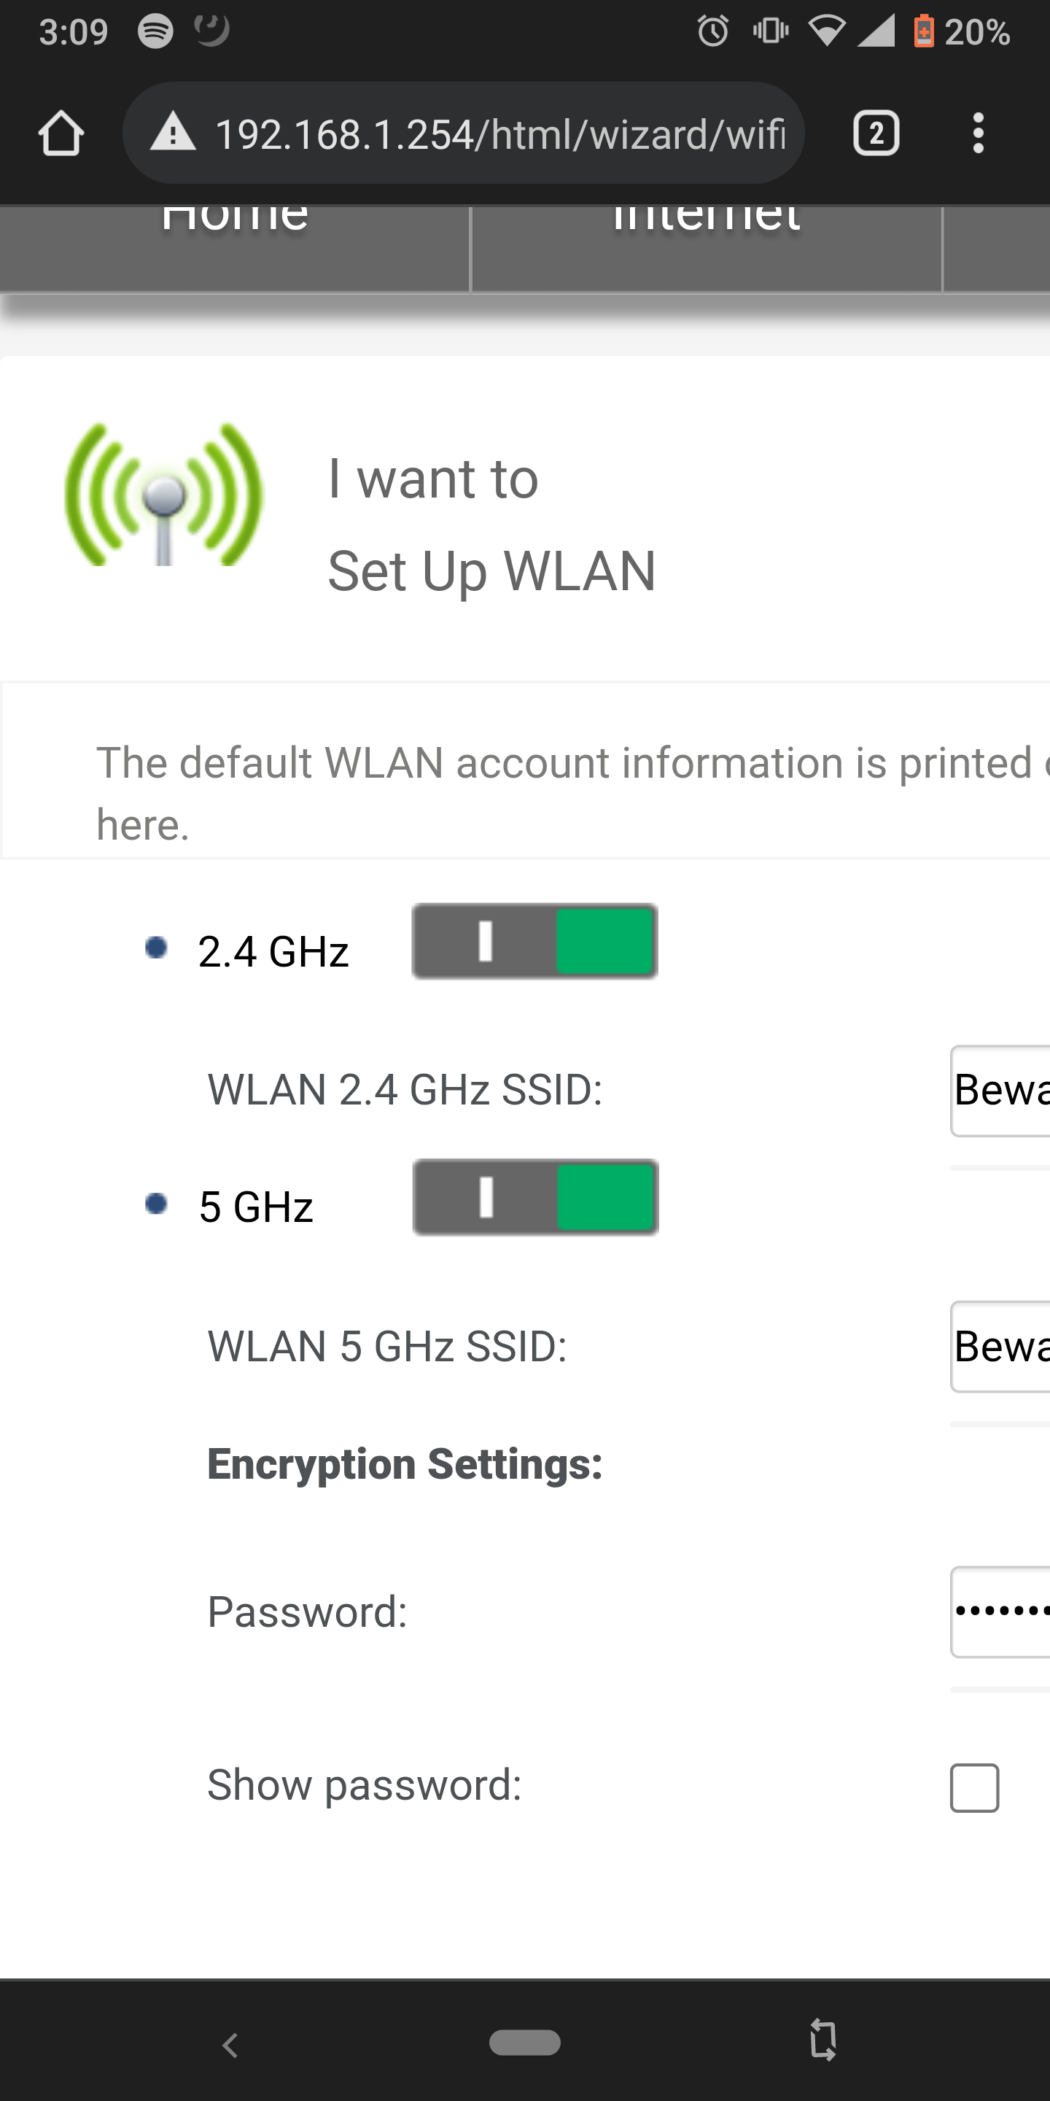This screenshot has width=1050, height=2101.
Task: Open the tab switcher showing 2 tabs
Action: [x=876, y=133]
